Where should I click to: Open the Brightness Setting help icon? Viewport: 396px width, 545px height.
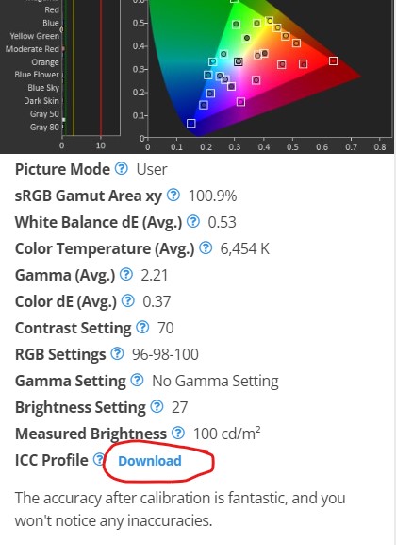point(157,406)
